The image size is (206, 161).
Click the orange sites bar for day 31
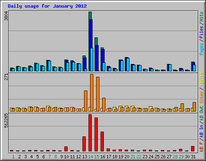click(x=194, y=107)
